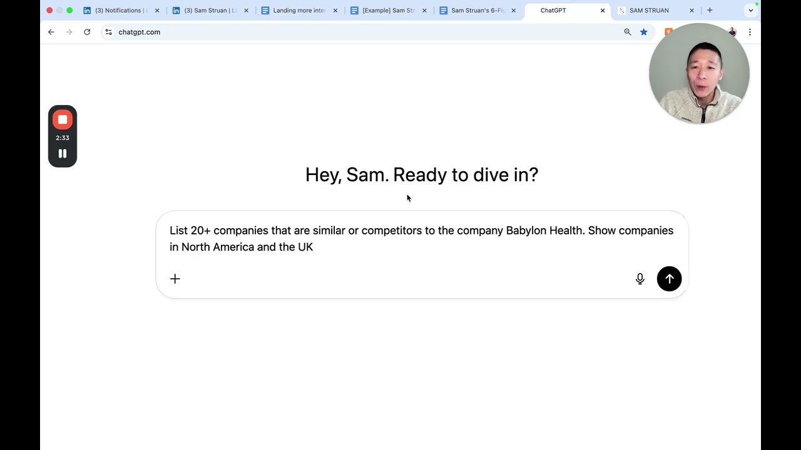The height and width of the screenshot is (450, 801).
Task: Close the '[Example] Sam Str' tab
Action: pos(425,10)
